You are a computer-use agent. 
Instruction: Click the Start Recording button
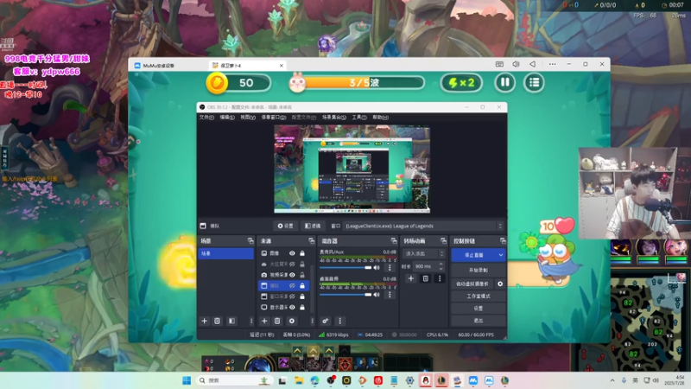pyautogui.click(x=479, y=270)
